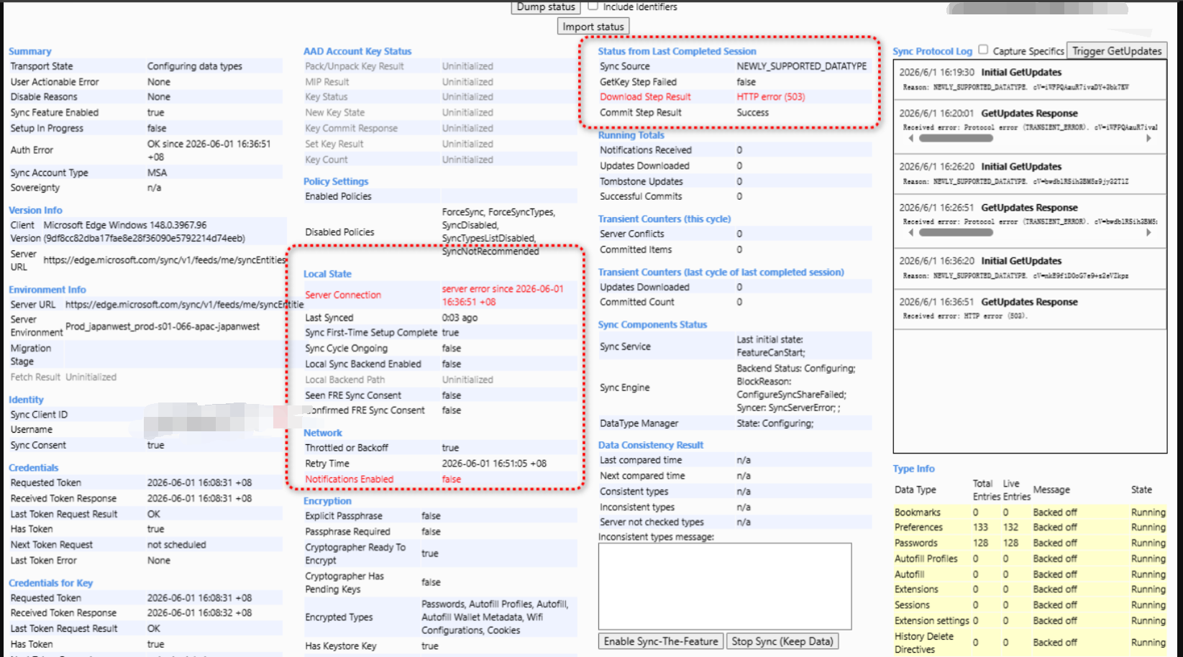Image resolution: width=1183 pixels, height=657 pixels.
Task: Click right scroll arrow in 16:20:01 log entry
Action: pyautogui.click(x=1148, y=138)
